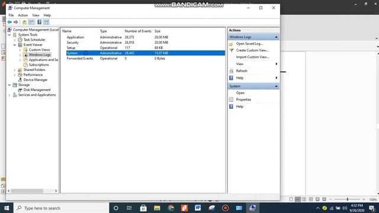Screen dimensions: 379x213
Task: Click the Event Viewer icon in tree
Action: tap(20, 45)
